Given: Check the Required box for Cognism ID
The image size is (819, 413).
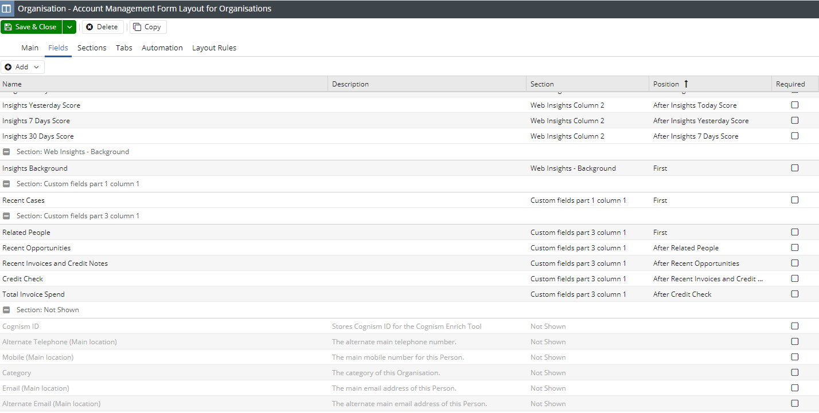Looking at the screenshot, I should (x=794, y=325).
